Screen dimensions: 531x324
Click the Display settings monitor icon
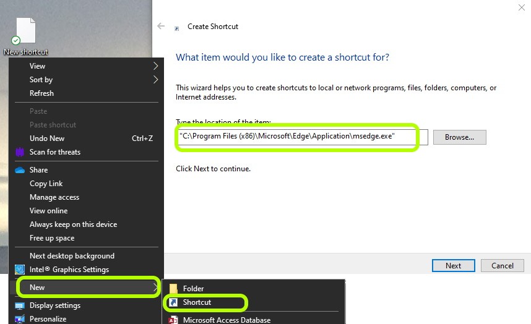click(x=19, y=305)
